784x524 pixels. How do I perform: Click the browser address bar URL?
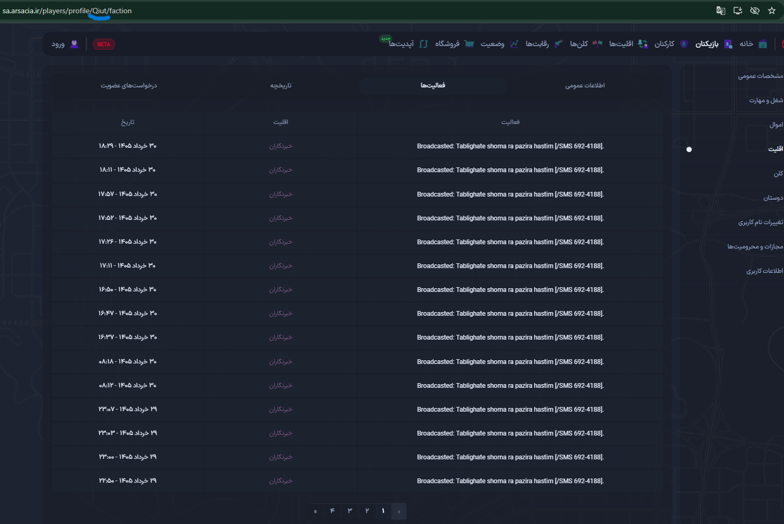tap(67, 11)
